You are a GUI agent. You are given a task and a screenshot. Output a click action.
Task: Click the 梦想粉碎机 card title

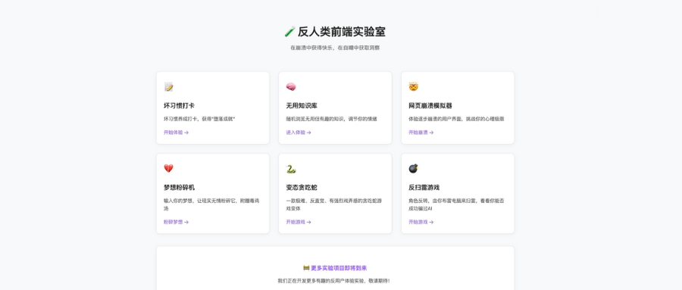pos(179,187)
